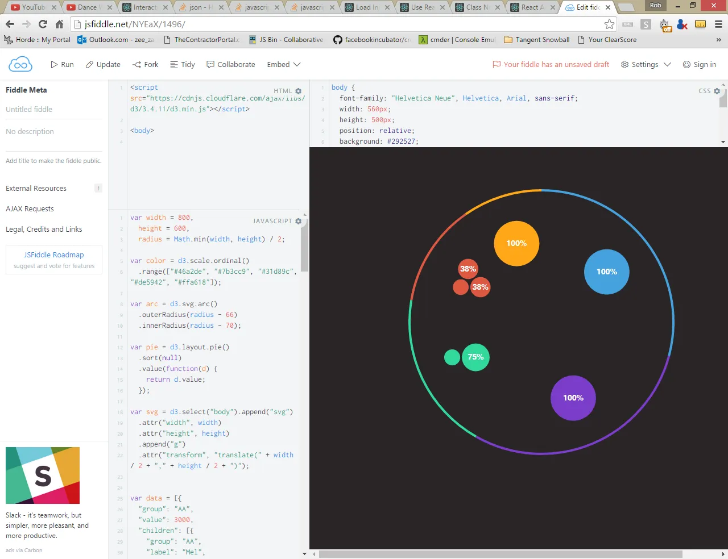728x559 pixels.
Task: Expand AJAX Requests section
Action: pos(30,208)
